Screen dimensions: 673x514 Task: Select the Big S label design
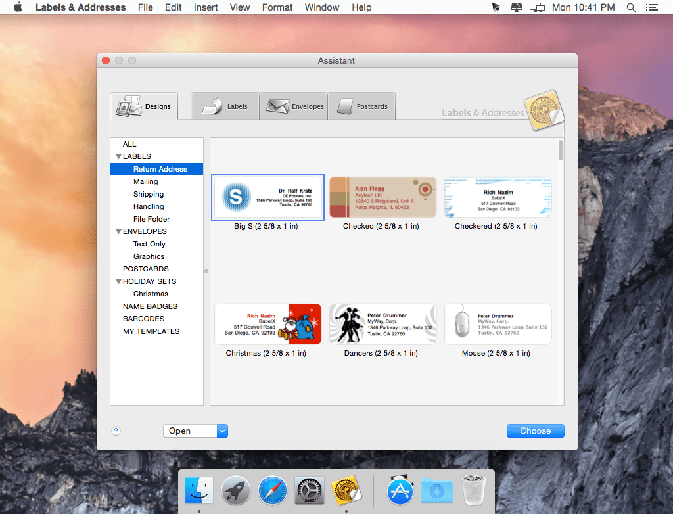click(x=267, y=197)
